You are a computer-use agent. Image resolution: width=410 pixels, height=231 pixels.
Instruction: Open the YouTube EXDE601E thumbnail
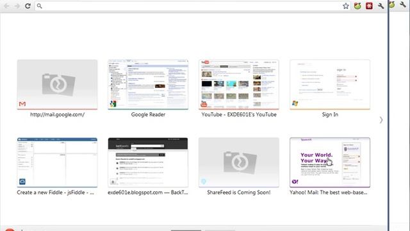click(x=239, y=84)
